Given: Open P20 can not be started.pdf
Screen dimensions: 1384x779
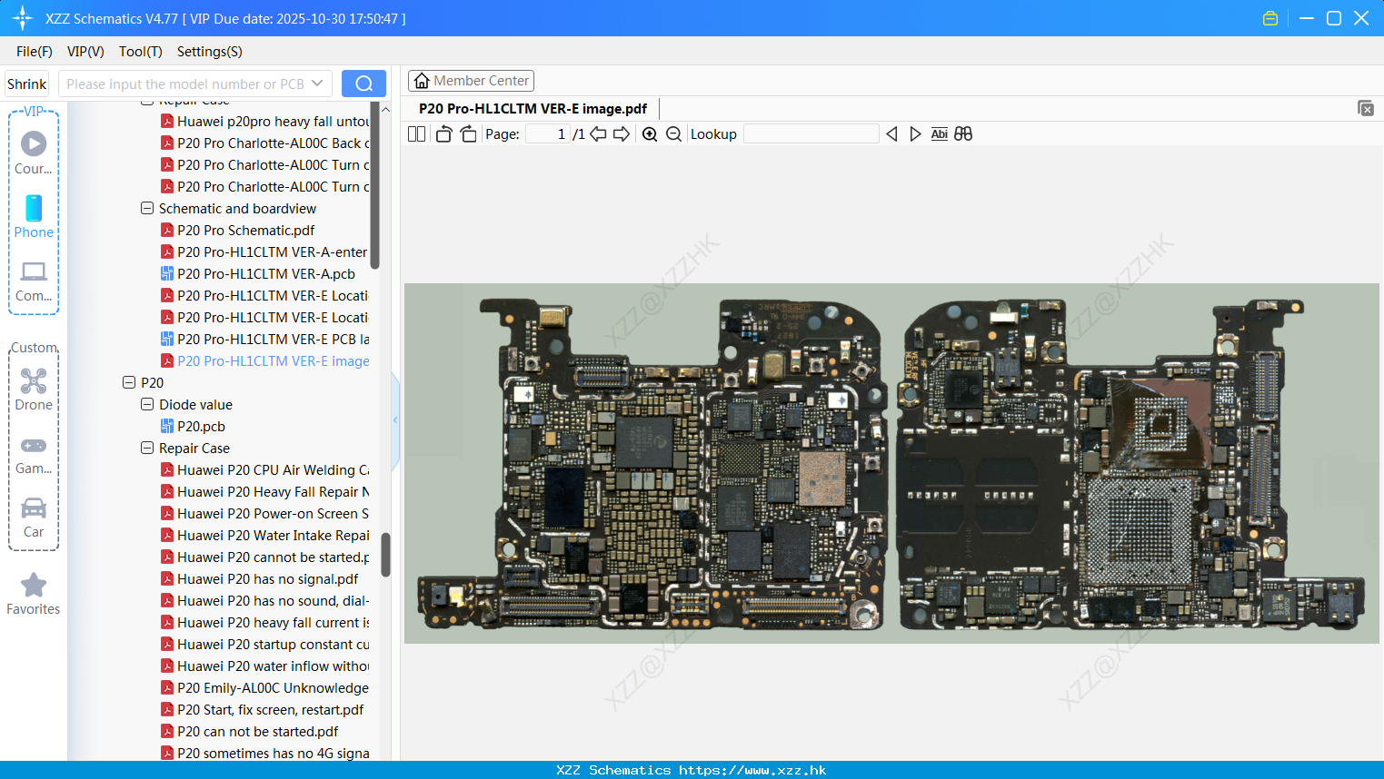Looking at the screenshot, I should tap(249, 731).
